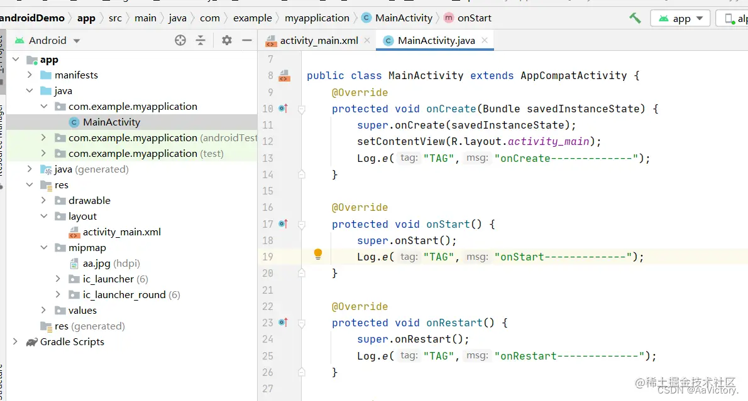Click the androidDemo project breadcrumb

tap(32, 18)
